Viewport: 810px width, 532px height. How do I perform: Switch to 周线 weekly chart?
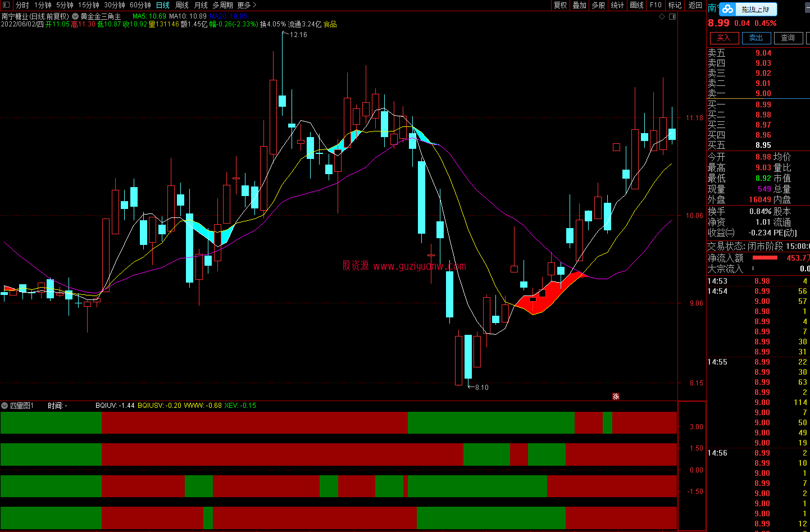[x=182, y=5]
